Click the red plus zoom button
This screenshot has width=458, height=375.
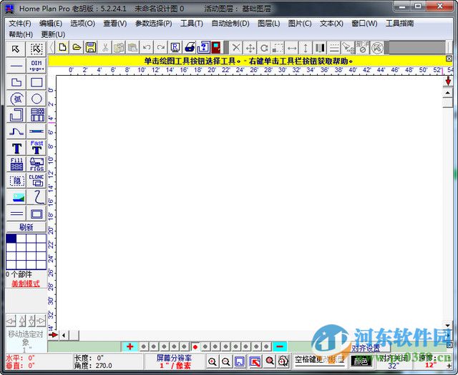pyautogui.click(x=130, y=346)
